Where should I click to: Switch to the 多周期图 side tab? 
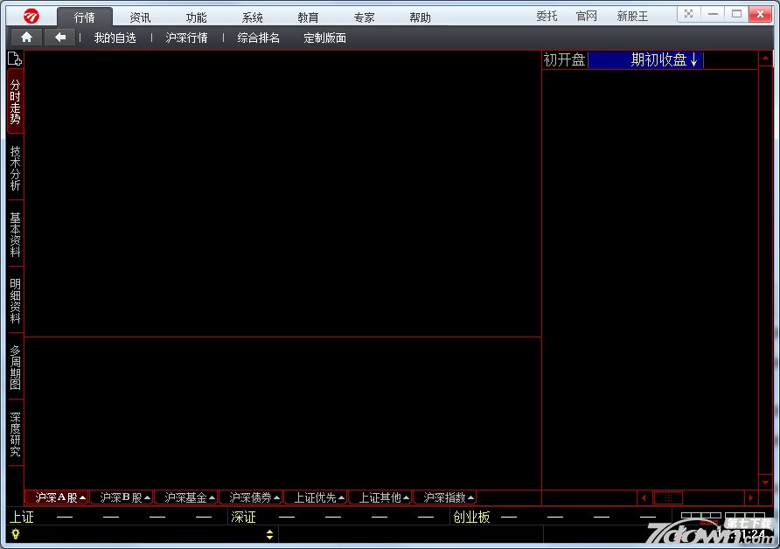pyautogui.click(x=15, y=367)
